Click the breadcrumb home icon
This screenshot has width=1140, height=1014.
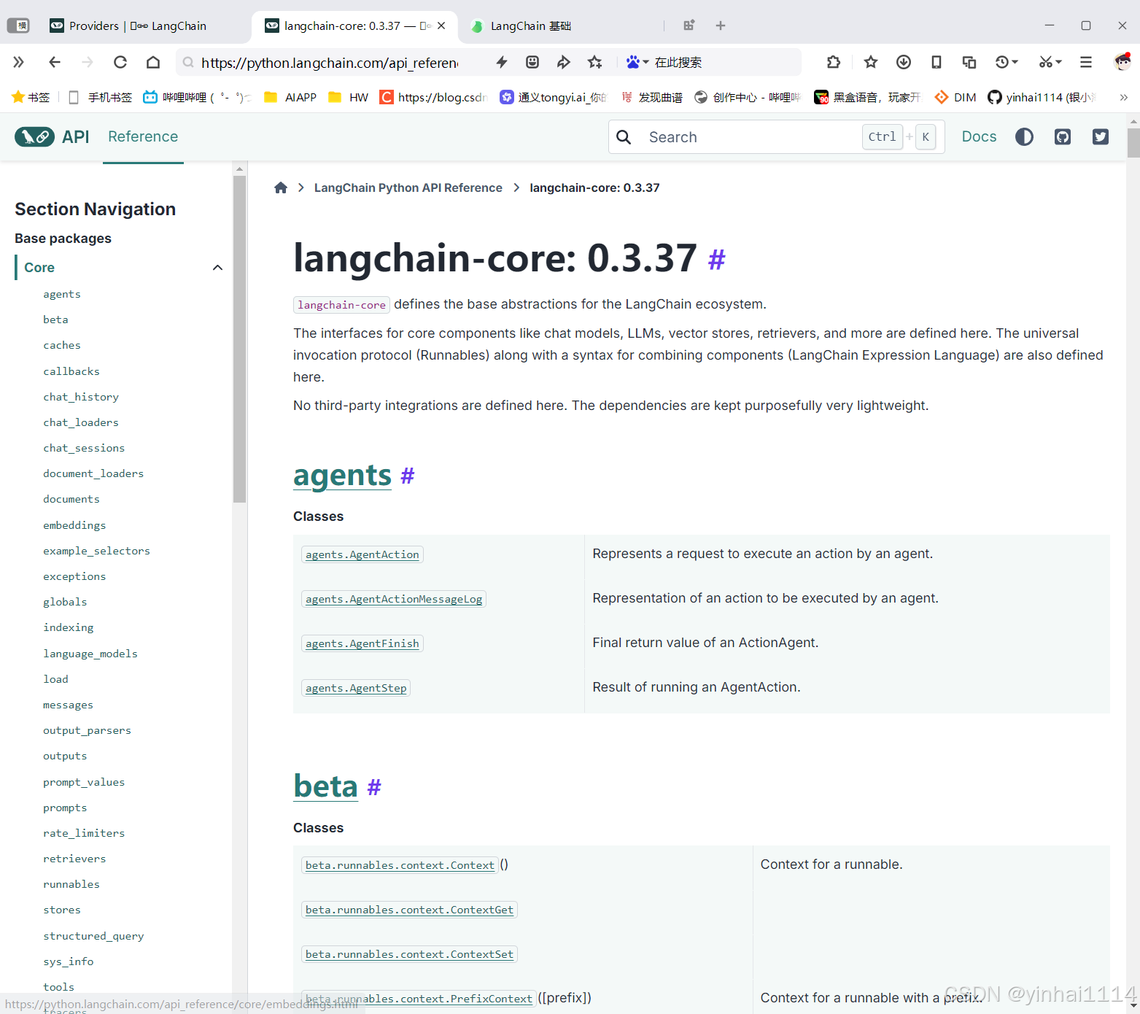coord(281,187)
